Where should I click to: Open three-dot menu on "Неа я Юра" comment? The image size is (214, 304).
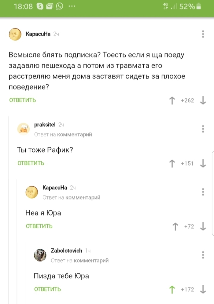pos(203,192)
